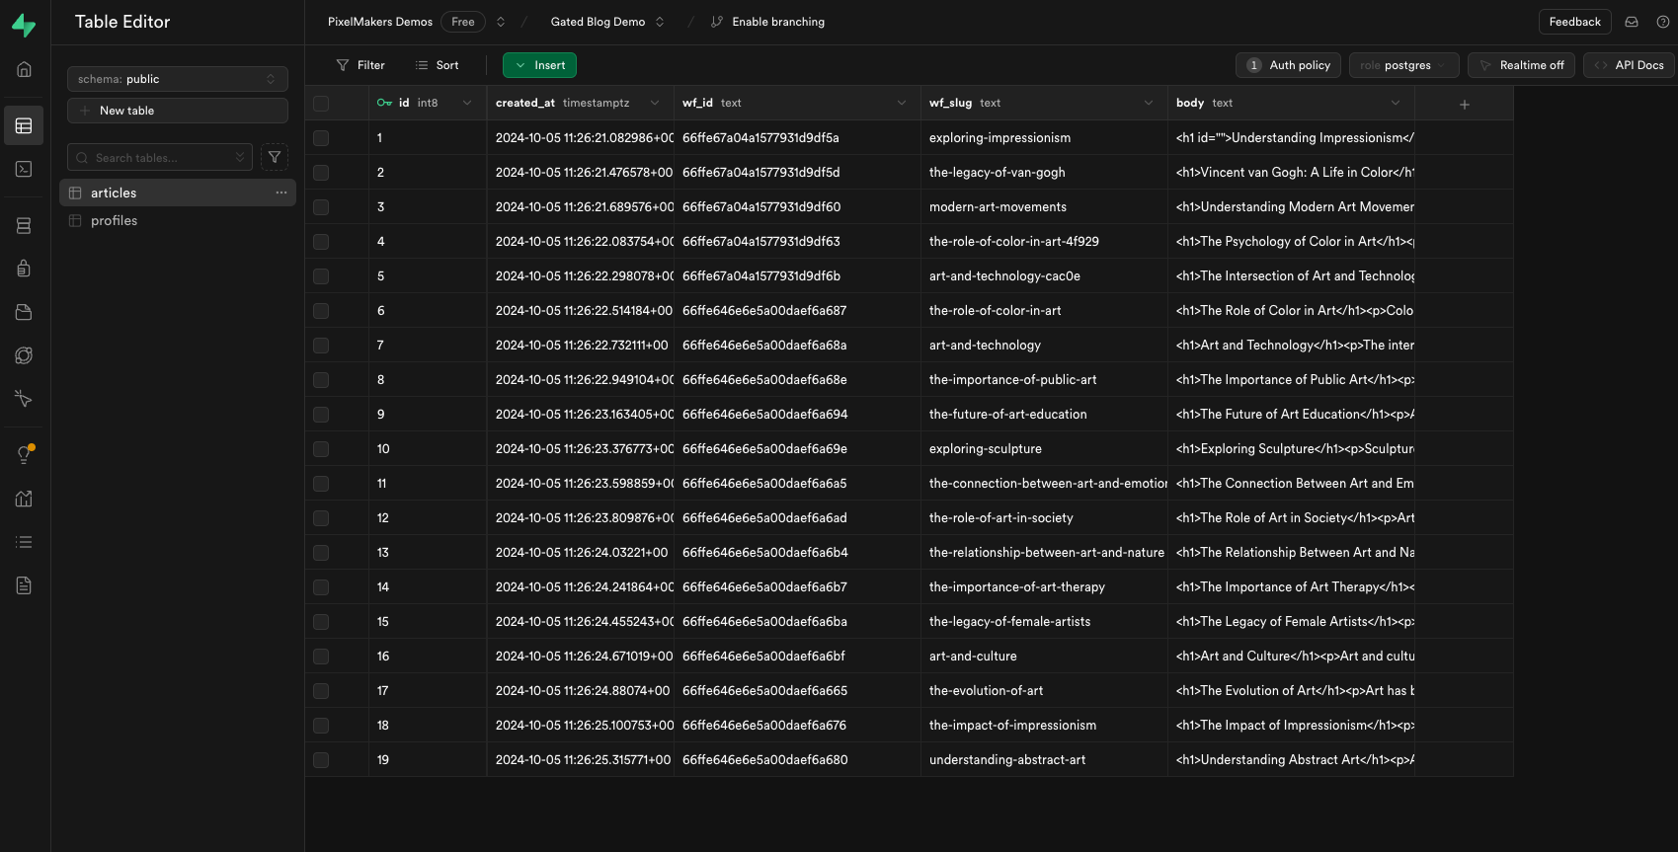The width and height of the screenshot is (1678, 852).
Task: Select checkbox for row id 11
Action: coord(321,484)
